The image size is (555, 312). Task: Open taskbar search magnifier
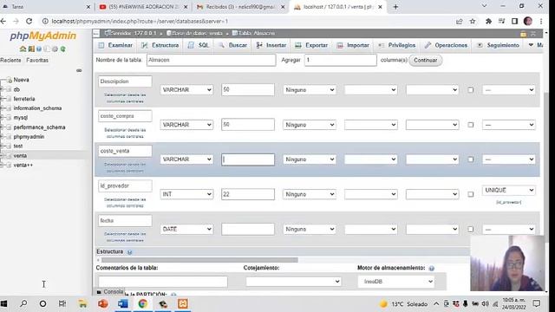tap(23, 303)
